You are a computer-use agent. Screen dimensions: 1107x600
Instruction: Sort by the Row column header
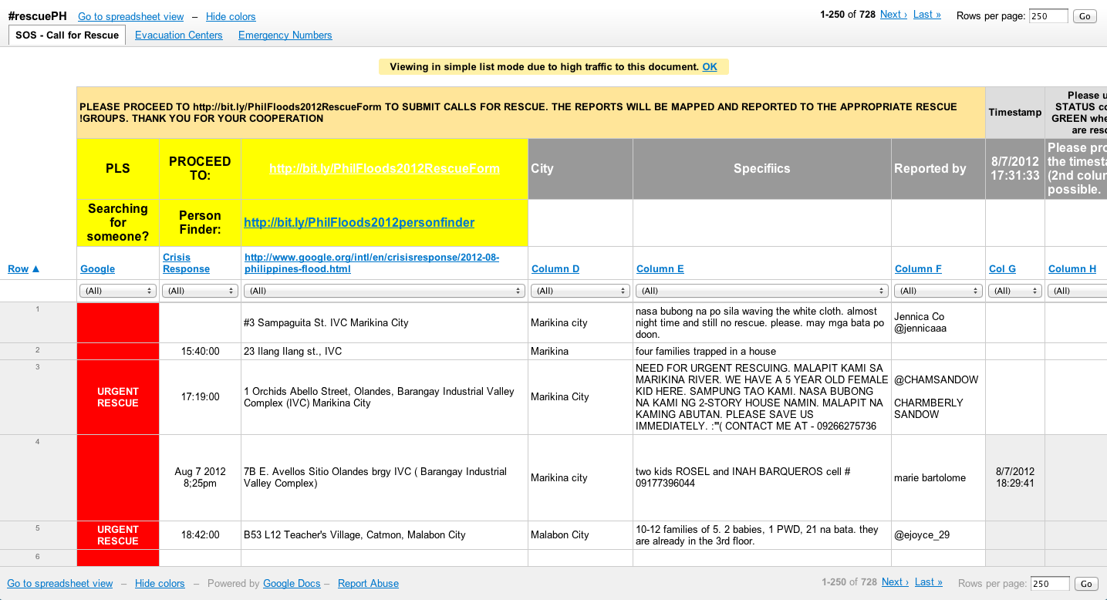[23, 269]
